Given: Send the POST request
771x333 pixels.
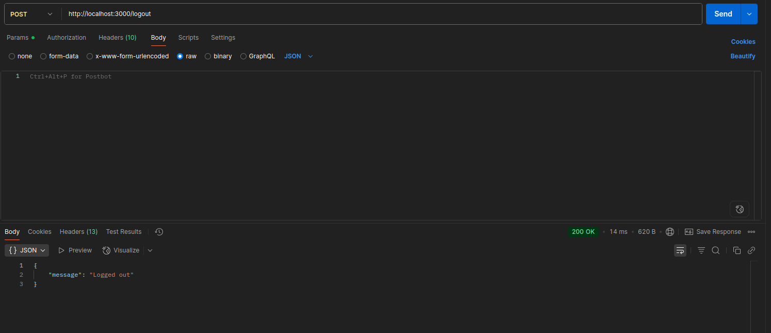Looking at the screenshot, I should (x=723, y=14).
